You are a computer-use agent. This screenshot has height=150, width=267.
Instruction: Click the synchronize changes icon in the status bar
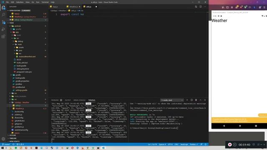pyautogui.click(x=13, y=145)
